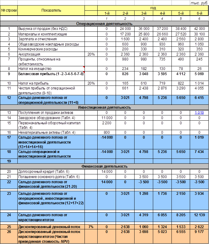209x244 pixels.
Task: Select row number 19 cell
Action: pyautogui.click(x=9, y=161)
